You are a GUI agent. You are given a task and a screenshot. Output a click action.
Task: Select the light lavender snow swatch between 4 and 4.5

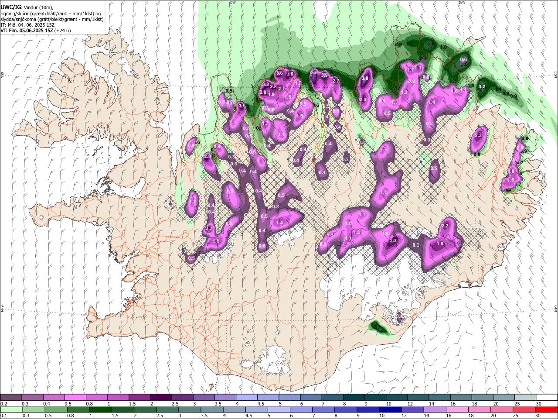[246, 397]
